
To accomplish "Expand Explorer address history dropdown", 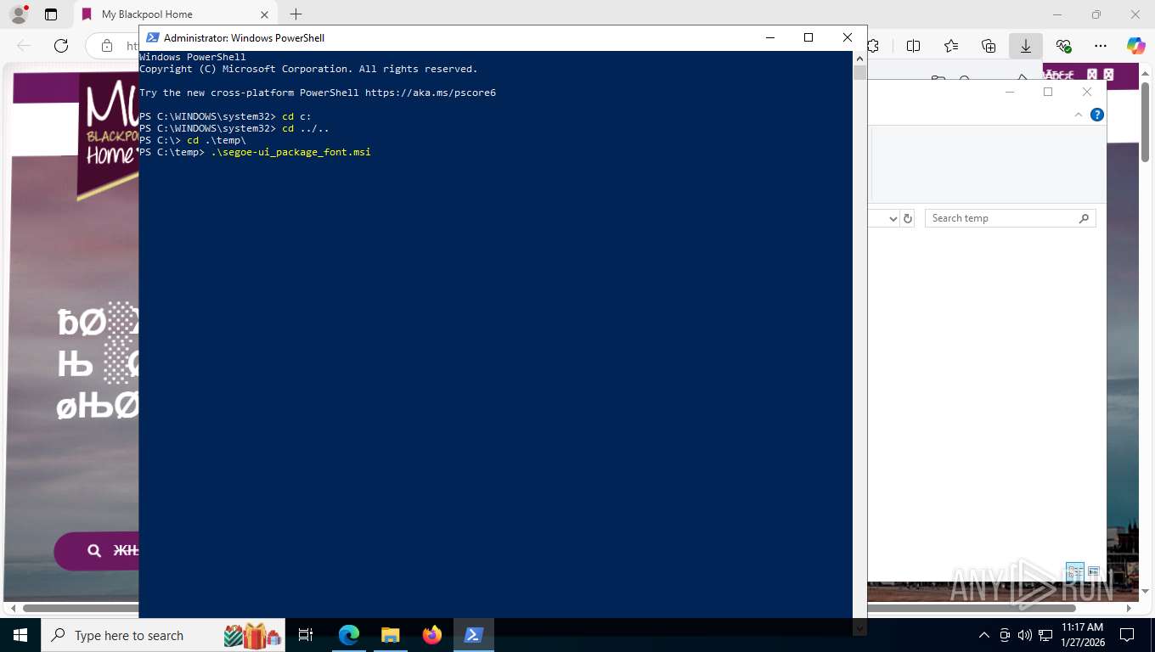I will [x=893, y=218].
